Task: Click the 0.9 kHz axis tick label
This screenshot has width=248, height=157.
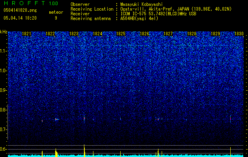Action: point(3,90)
